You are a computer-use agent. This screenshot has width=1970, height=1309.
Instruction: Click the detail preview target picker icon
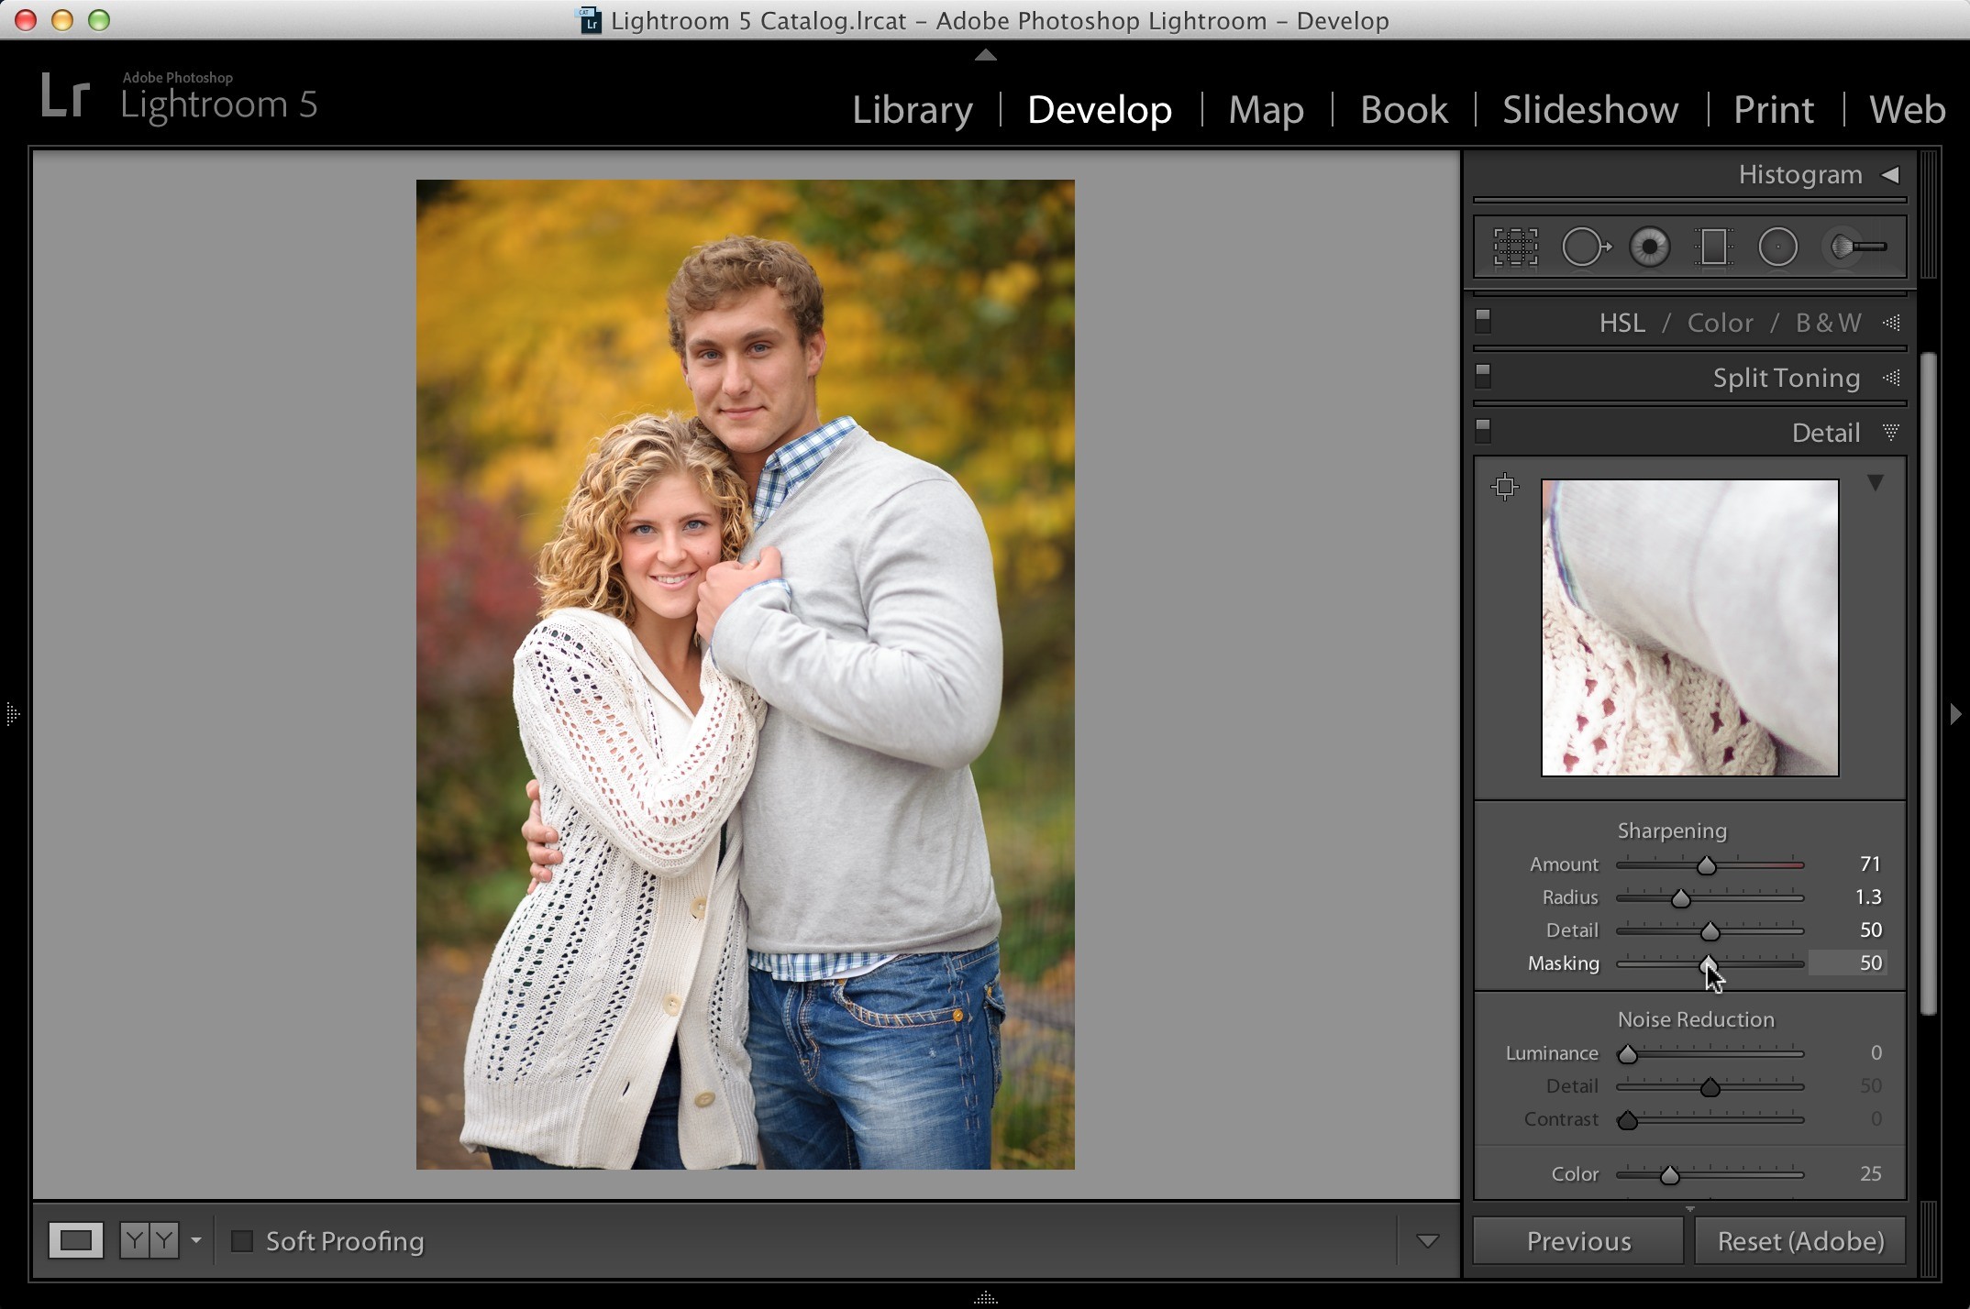pyautogui.click(x=1505, y=487)
